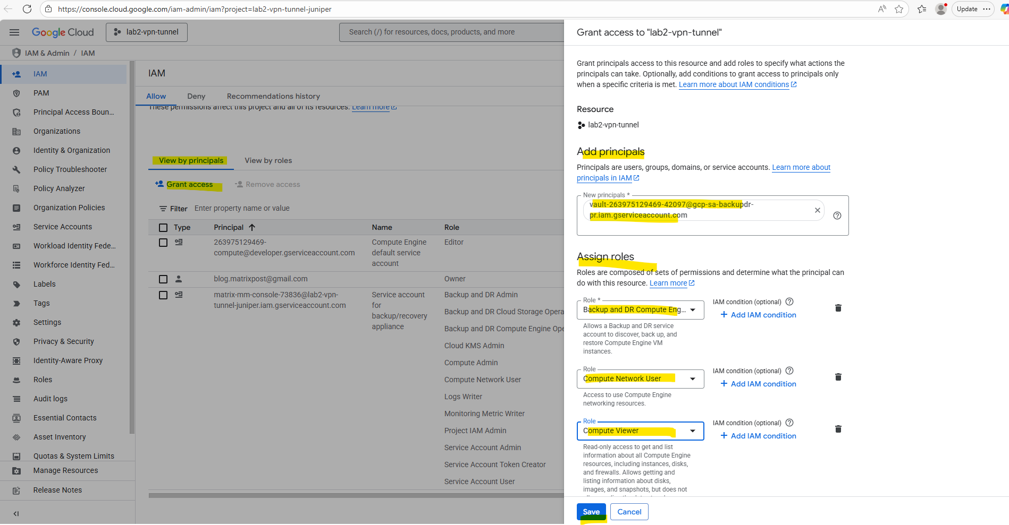This screenshot has height=525, width=1009.
Task: Cancel the Grant access panel
Action: [x=629, y=512]
